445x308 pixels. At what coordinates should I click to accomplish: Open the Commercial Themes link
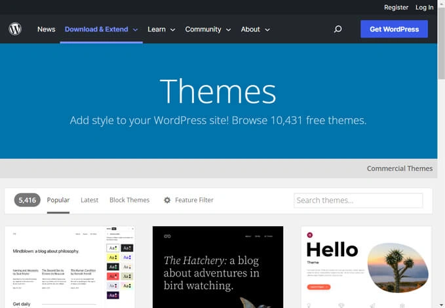(x=400, y=168)
